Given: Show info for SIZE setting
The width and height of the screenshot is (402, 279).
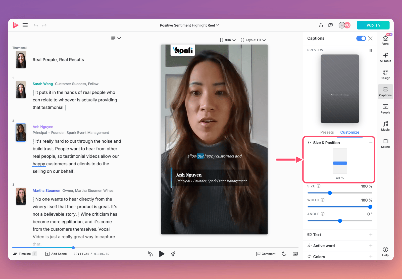Looking at the screenshot, I should pos(319,186).
